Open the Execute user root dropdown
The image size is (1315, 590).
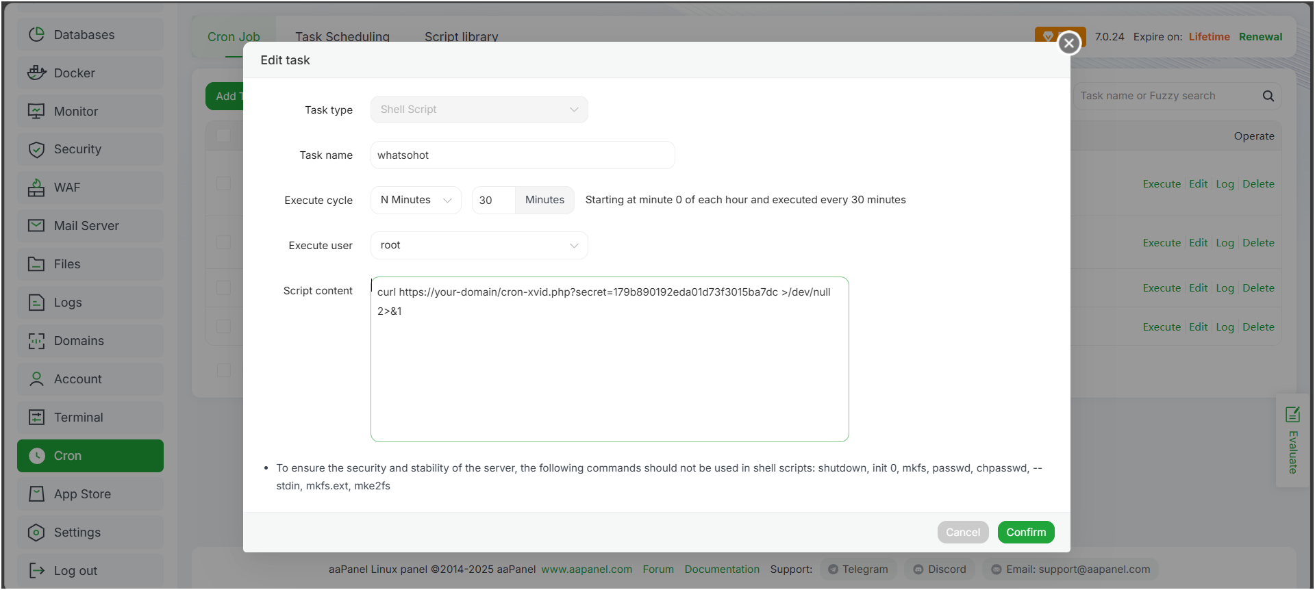click(x=479, y=246)
